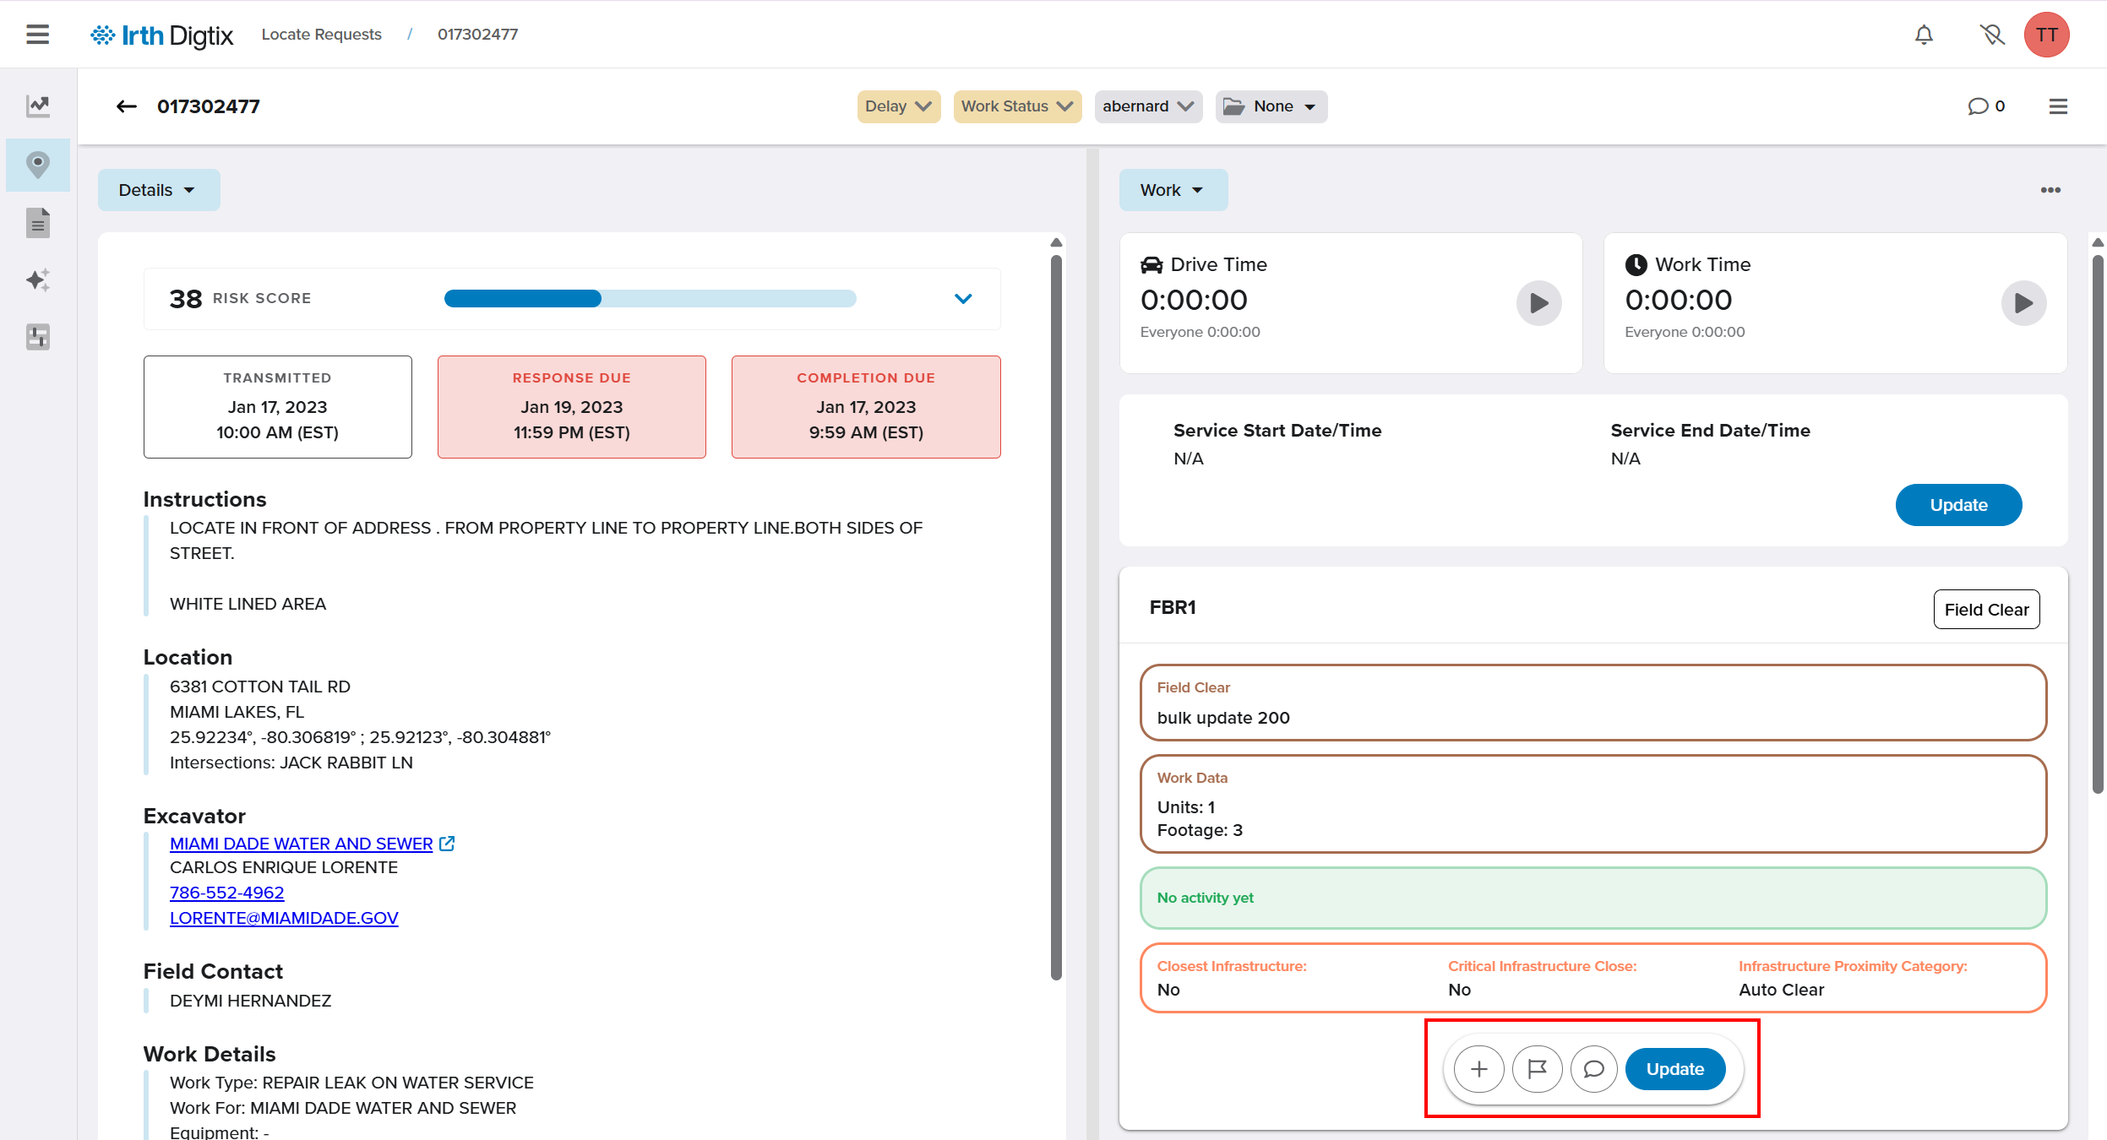Open the analytics chart sidebar icon

click(x=38, y=106)
